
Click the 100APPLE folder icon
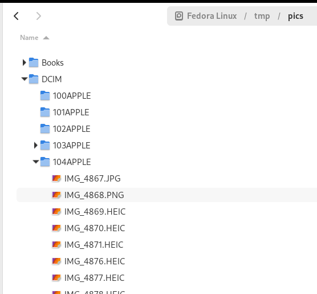click(x=45, y=95)
